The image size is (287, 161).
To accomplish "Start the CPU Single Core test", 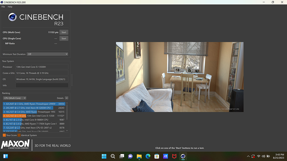I will coord(64,39).
